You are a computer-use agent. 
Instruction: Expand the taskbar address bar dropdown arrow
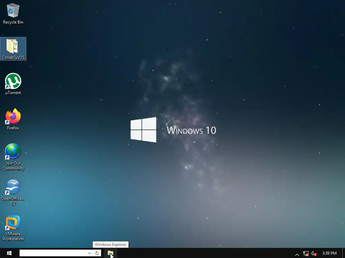[x=90, y=253]
